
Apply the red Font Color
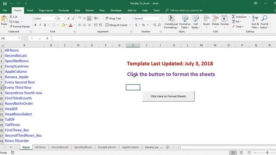(x=71, y=25)
